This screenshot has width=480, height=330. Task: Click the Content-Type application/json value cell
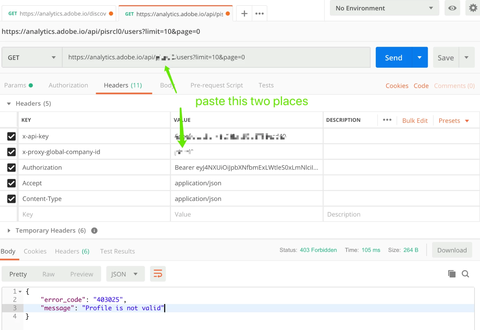(247, 199)
